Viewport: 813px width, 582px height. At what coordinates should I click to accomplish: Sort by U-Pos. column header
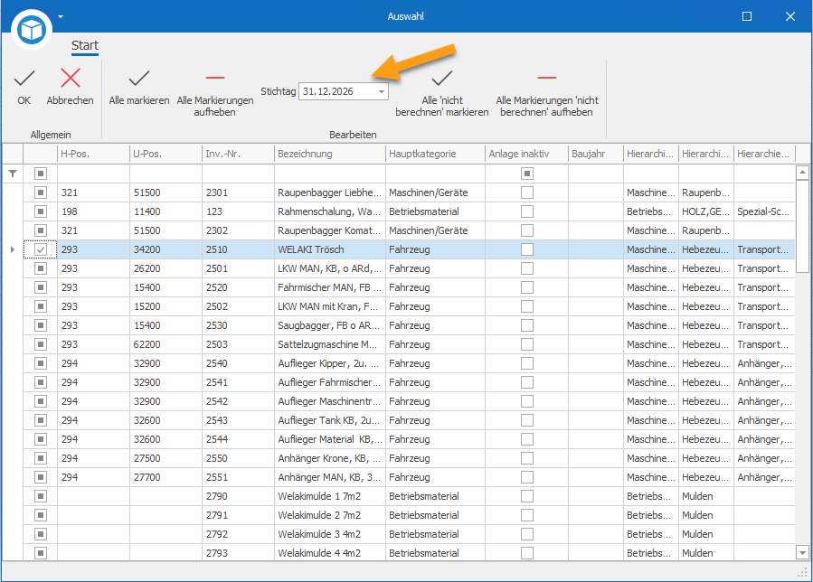165,154
